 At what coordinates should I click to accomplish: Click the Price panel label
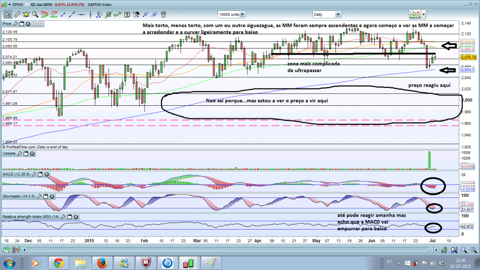click(7, 23)
